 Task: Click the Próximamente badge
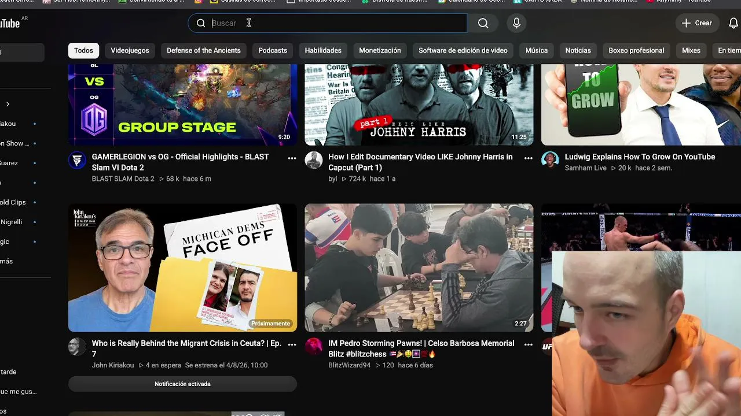point(270,324)
